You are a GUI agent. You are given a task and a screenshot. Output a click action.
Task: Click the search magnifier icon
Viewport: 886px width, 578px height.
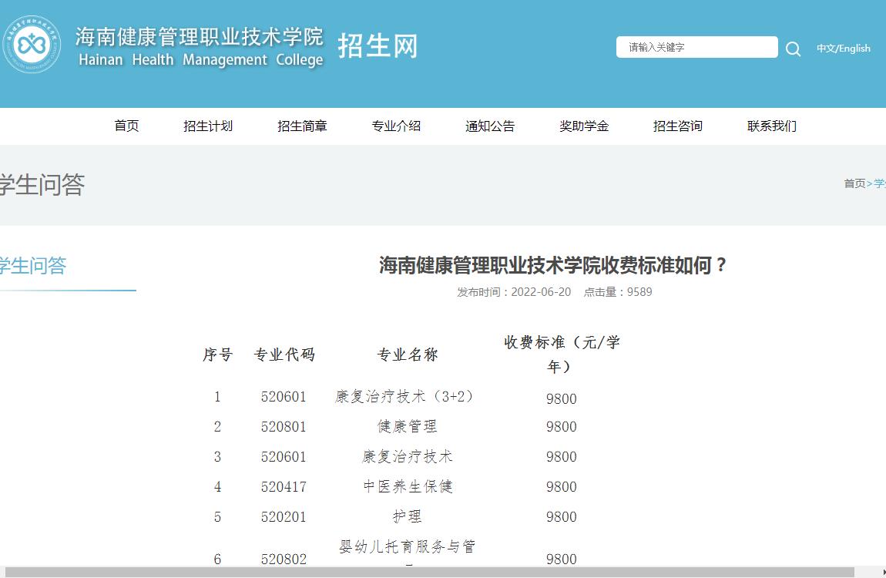(x=793, y=49)
